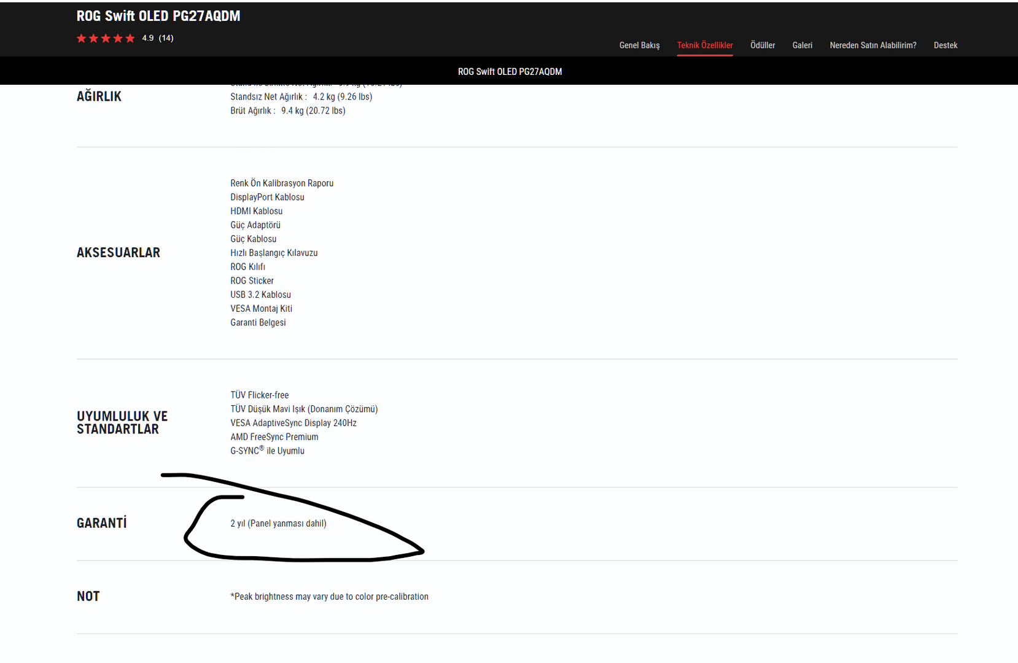Click the Güç Adaptörü entry
The height and width of the screenshot is (663, 1018).
(x=255, y=225)
